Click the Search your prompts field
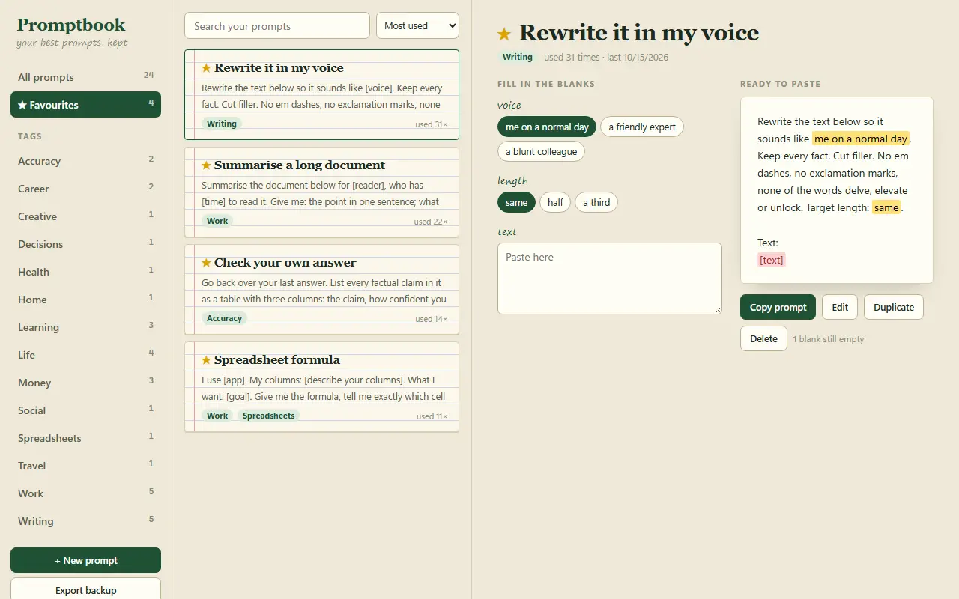 pyautogui.click(x=277, y=25)
